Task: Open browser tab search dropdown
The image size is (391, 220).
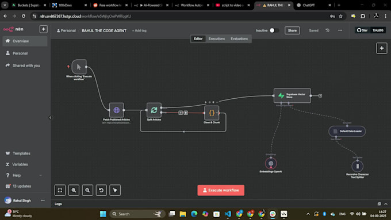Action: pos(5,5)
